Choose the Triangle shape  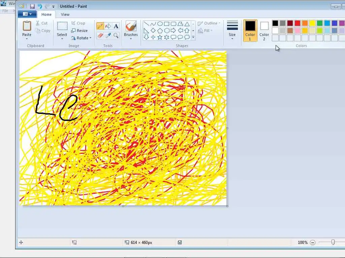[187, 24]
